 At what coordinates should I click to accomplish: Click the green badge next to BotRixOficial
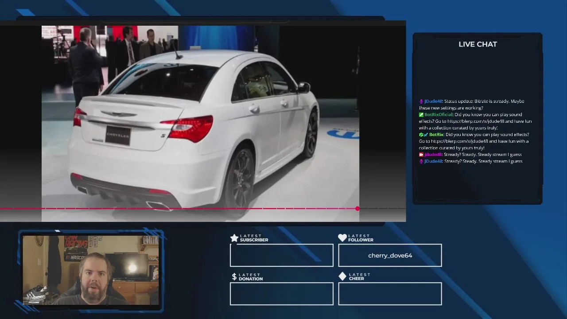[421, 115]
